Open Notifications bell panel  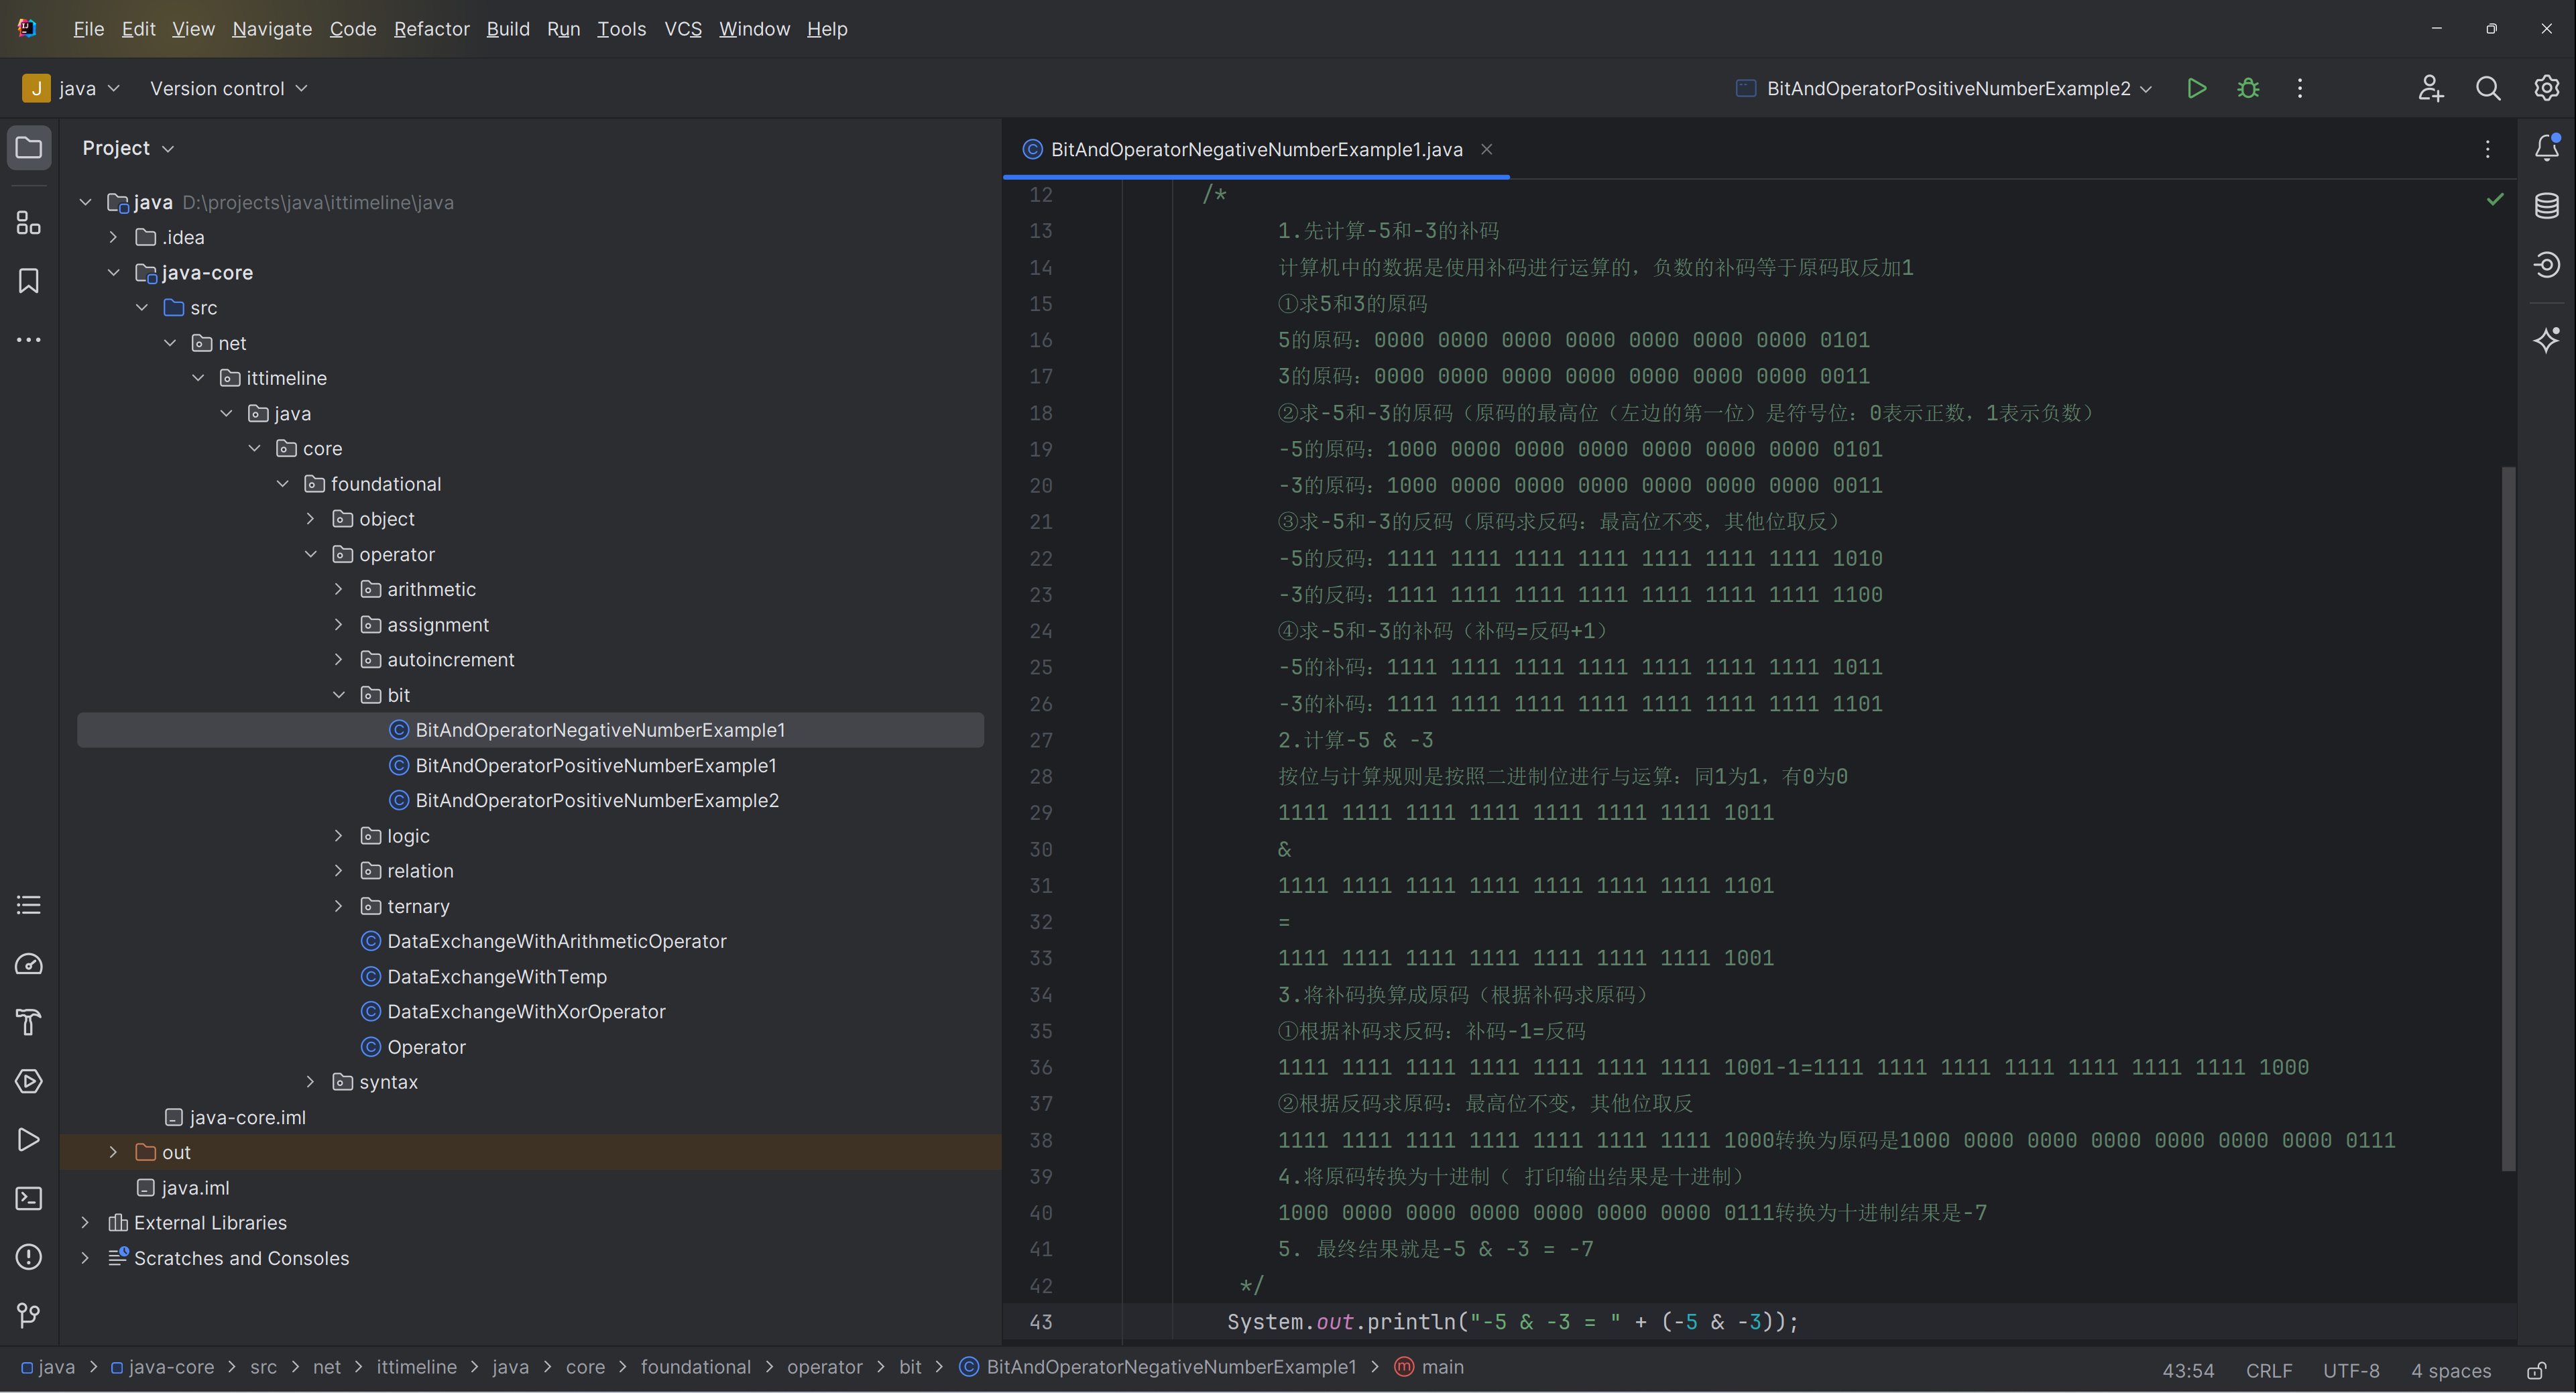[2547, 148]
